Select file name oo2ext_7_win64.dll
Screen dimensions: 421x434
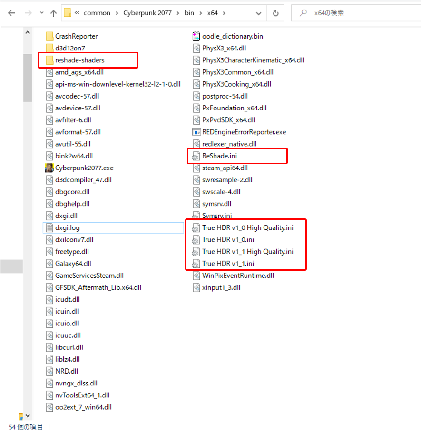[x=83, y=407]
